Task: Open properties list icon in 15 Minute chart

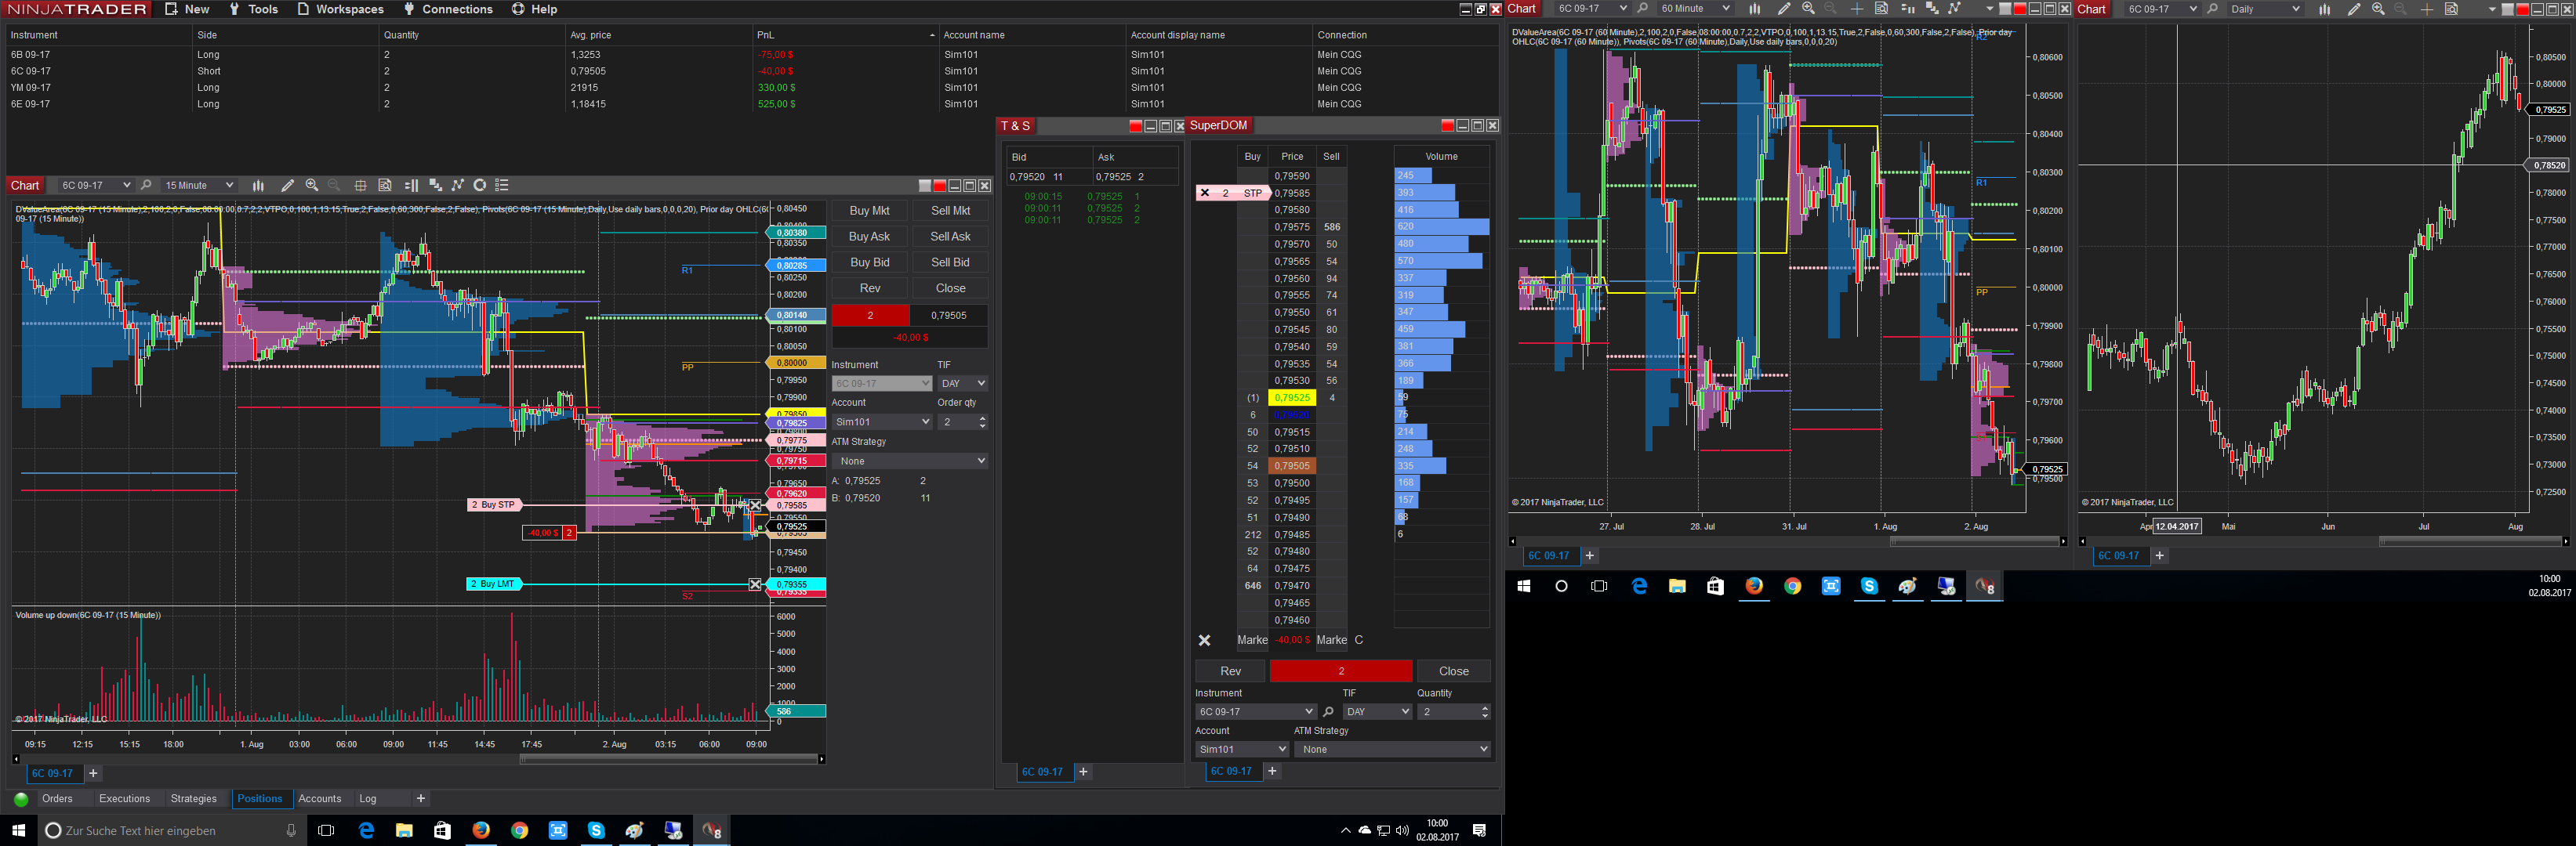Action: point(502,185)
